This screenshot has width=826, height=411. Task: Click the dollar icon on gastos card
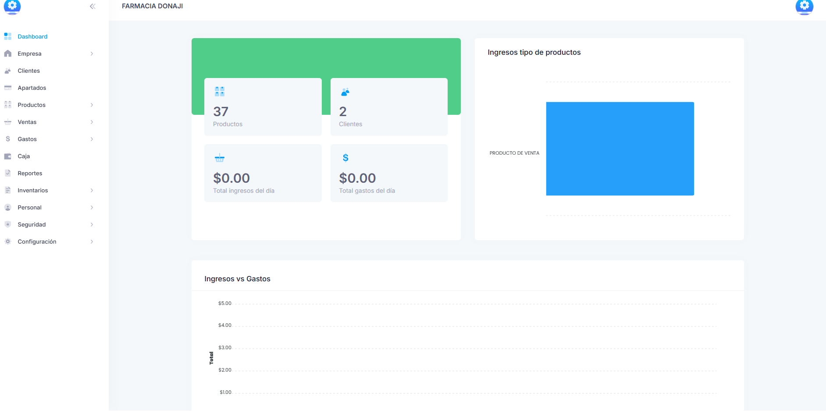click(345, 158)
